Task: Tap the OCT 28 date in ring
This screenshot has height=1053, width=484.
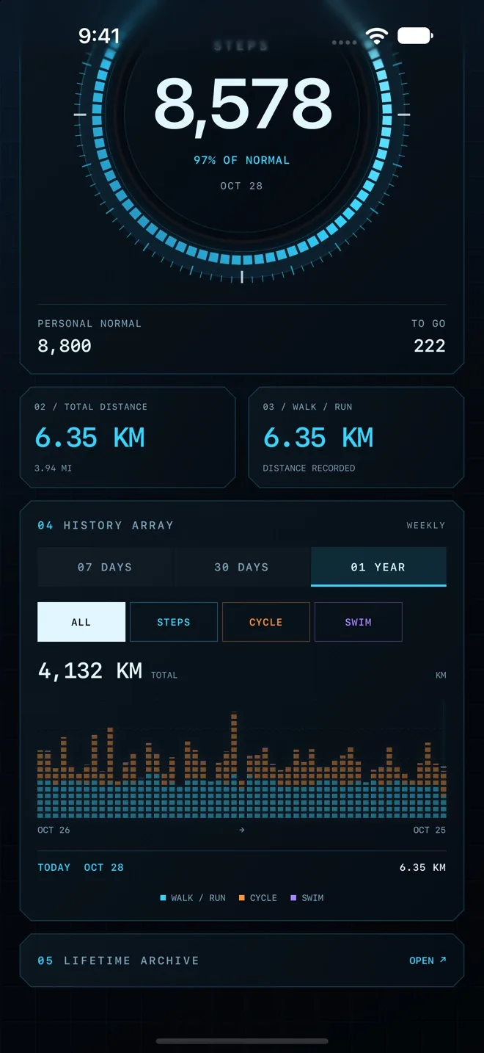Action: coord(241,186)
